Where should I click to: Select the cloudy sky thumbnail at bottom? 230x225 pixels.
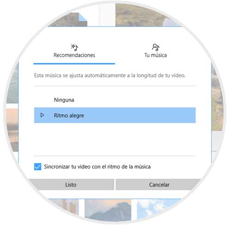tap(156, 207)
